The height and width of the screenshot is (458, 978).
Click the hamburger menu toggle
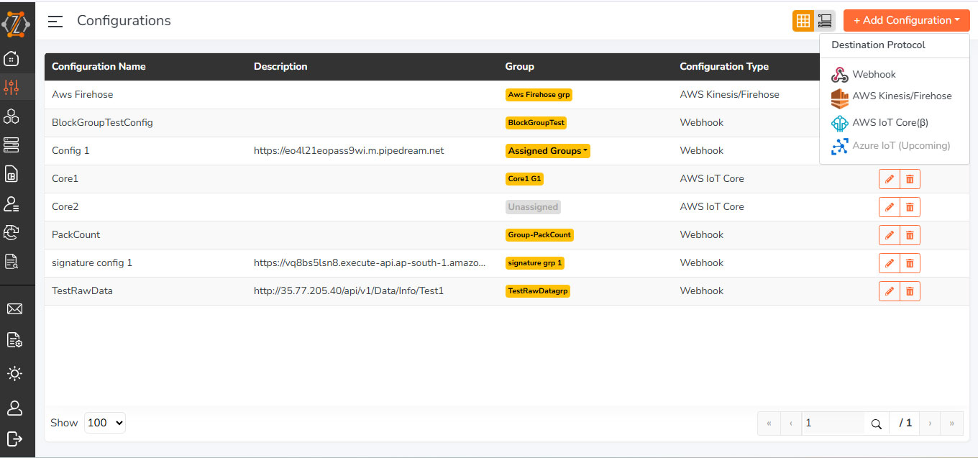(x=55, y=22)
